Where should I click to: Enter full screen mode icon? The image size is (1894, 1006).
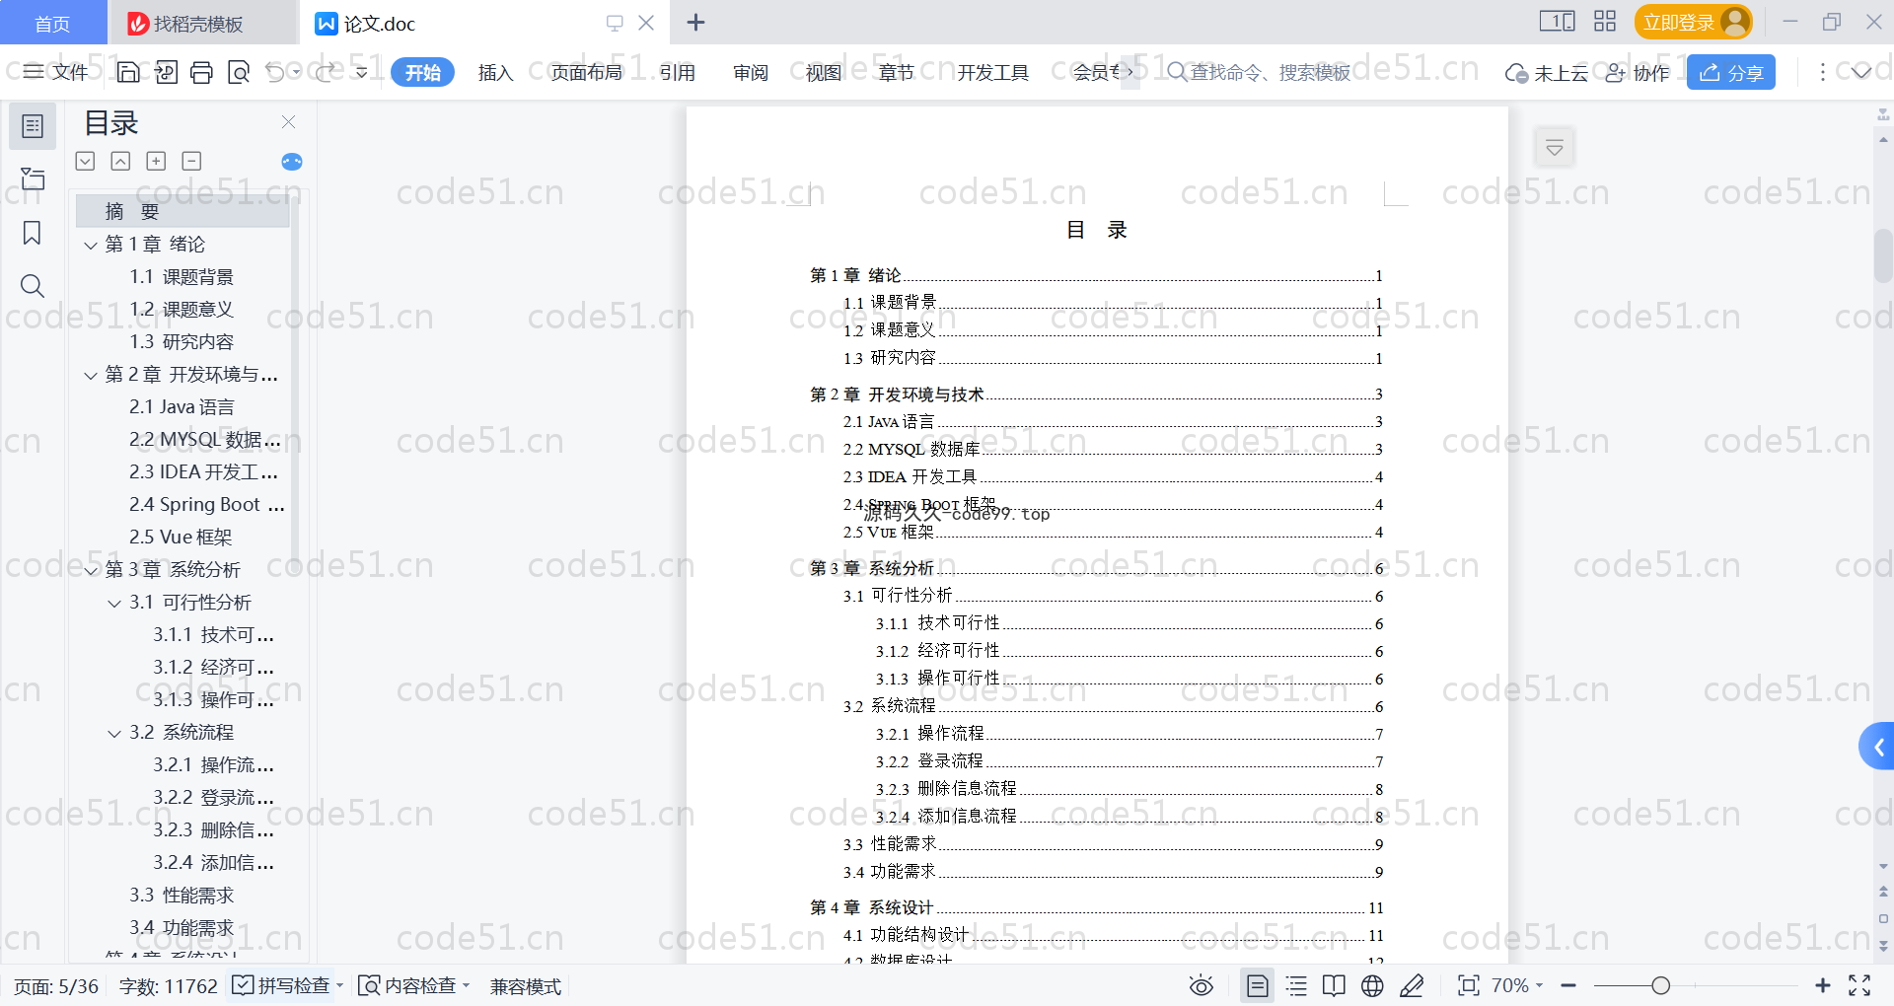tap(1859, 985)
